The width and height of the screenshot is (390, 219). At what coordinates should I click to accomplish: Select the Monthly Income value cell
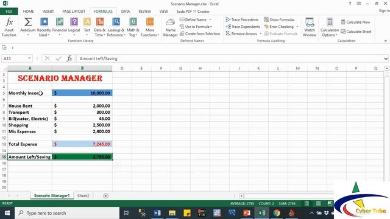82,93
